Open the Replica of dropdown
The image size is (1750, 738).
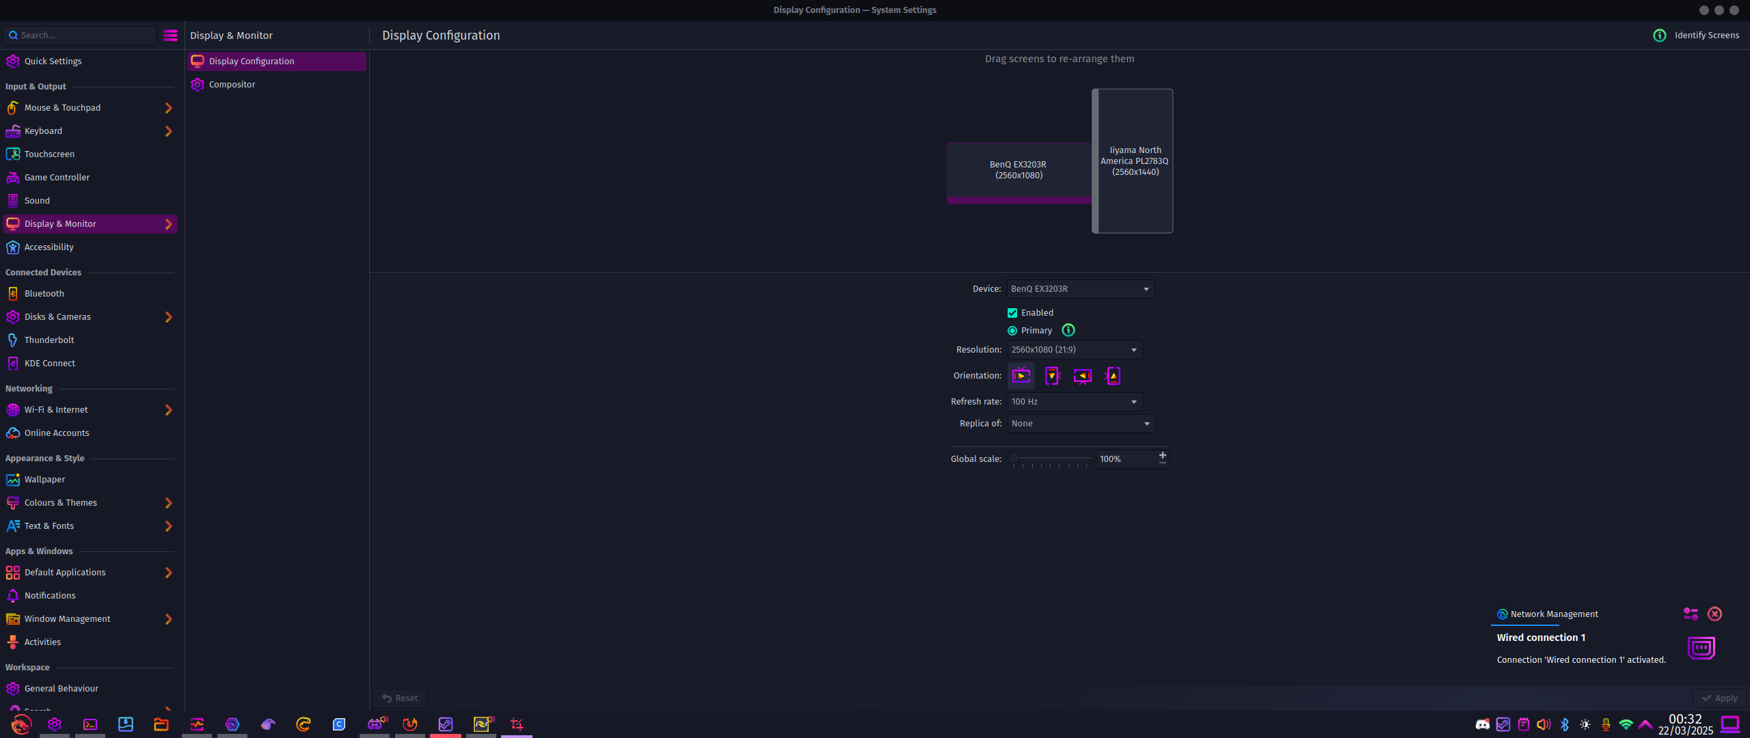[1081, 424]
